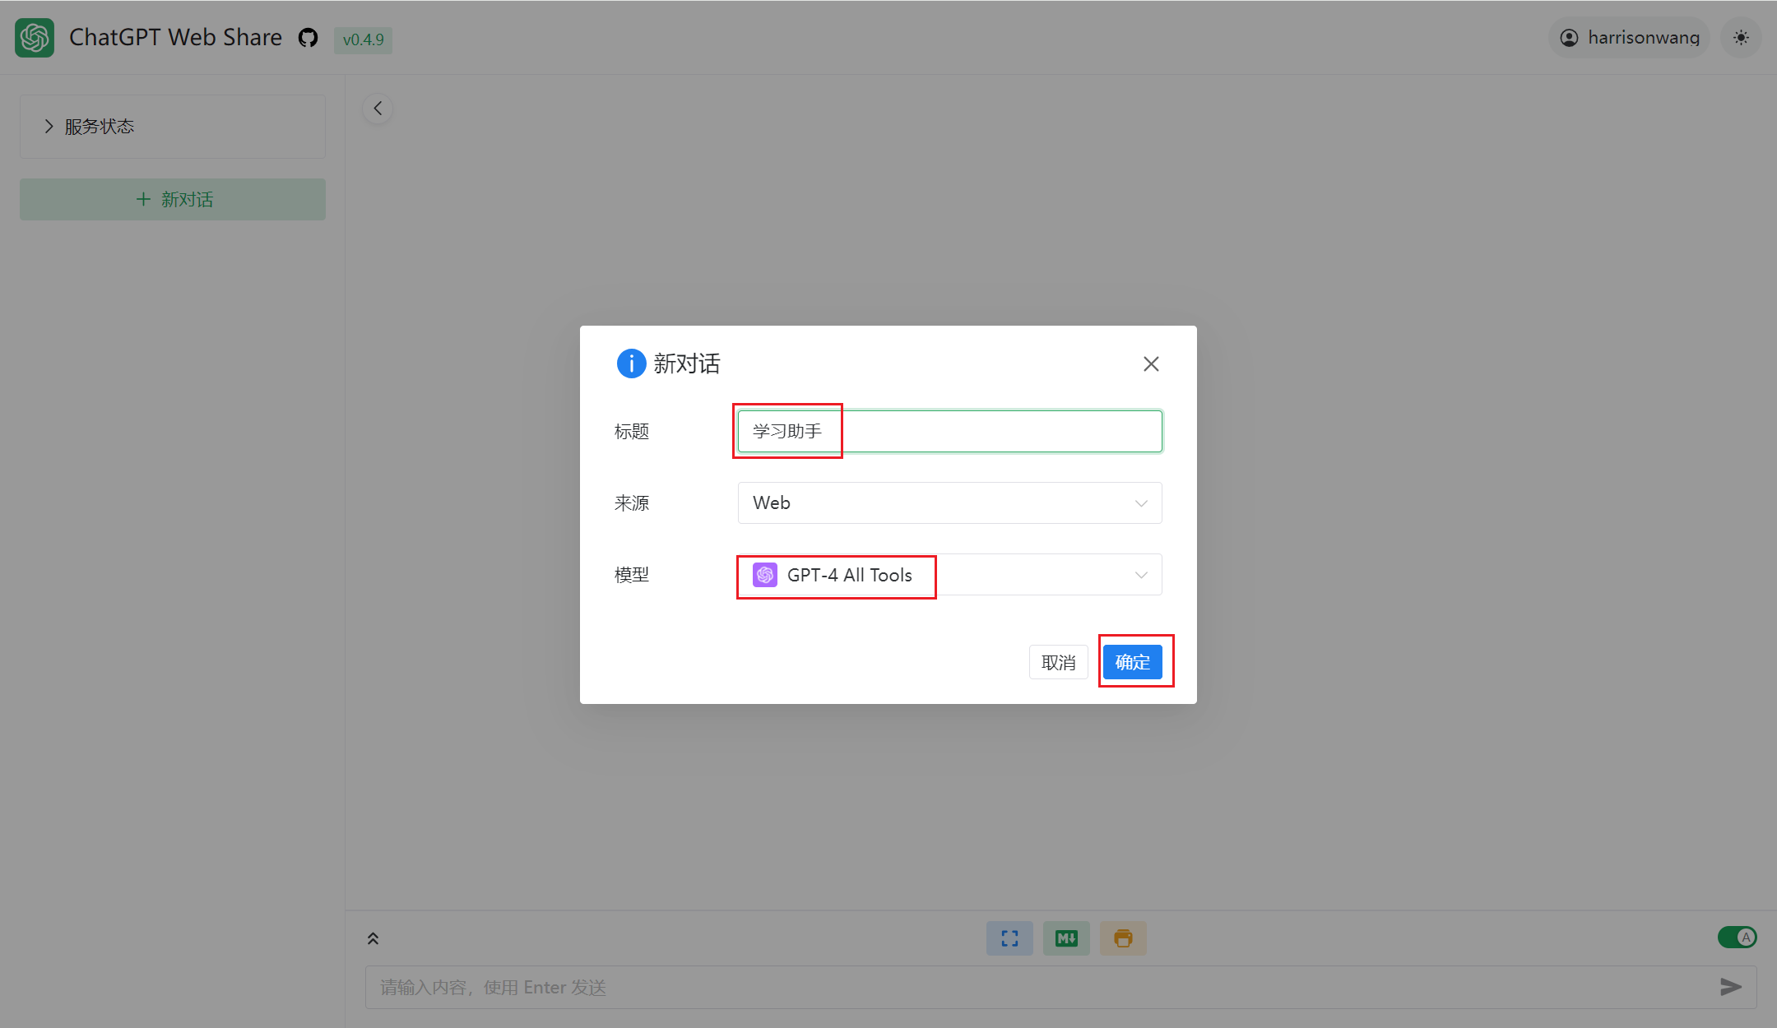
Task: Toggle light/dark theme sun icon
Action: click(1741, 38)
